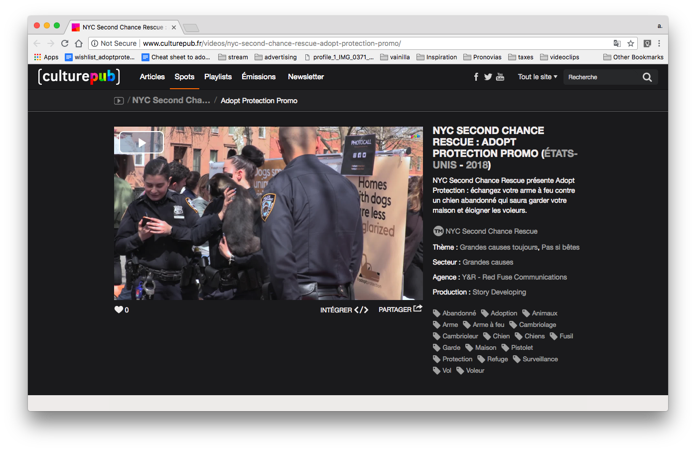696x451 pixels.
Task: Select the Voleur tag
Action: click(470, 370)
